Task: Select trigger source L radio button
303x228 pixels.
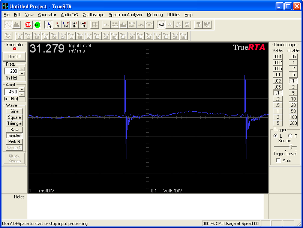Action: point(276,136)
